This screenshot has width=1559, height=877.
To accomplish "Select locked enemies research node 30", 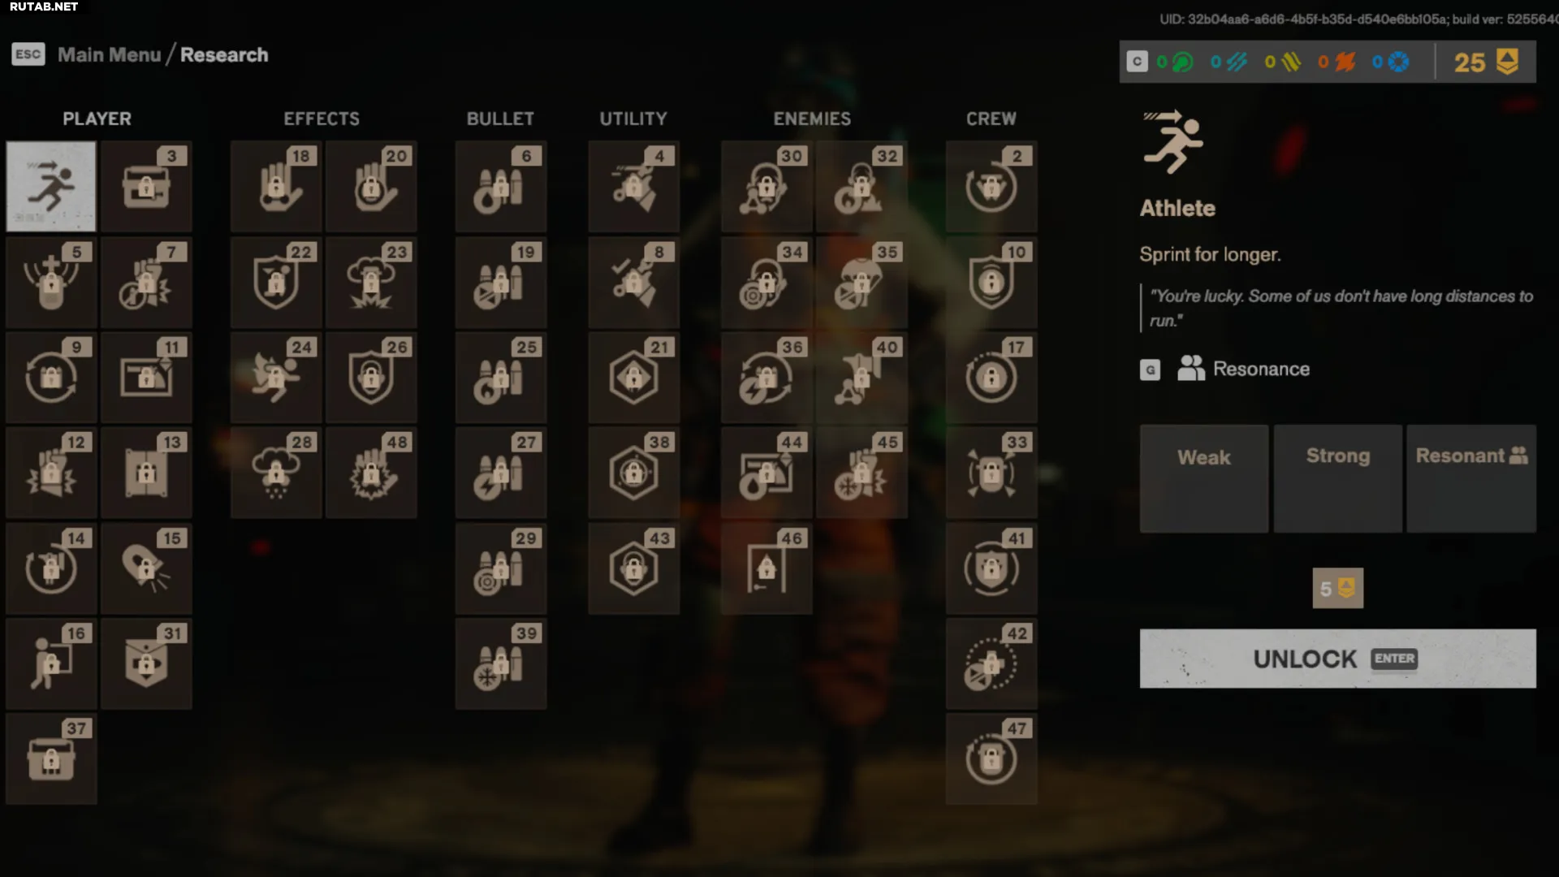I will pos(767,187).
